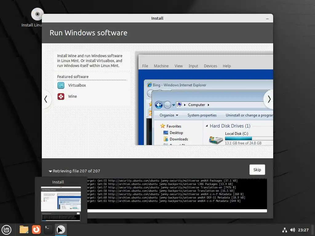Click the Featured software heading
This screenshot has width=315, height=236.
73,77
